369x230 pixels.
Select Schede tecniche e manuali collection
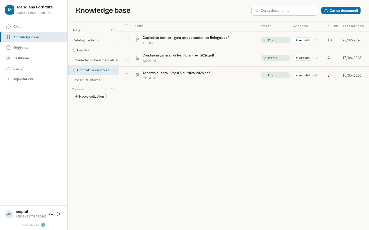pos(93,60)
